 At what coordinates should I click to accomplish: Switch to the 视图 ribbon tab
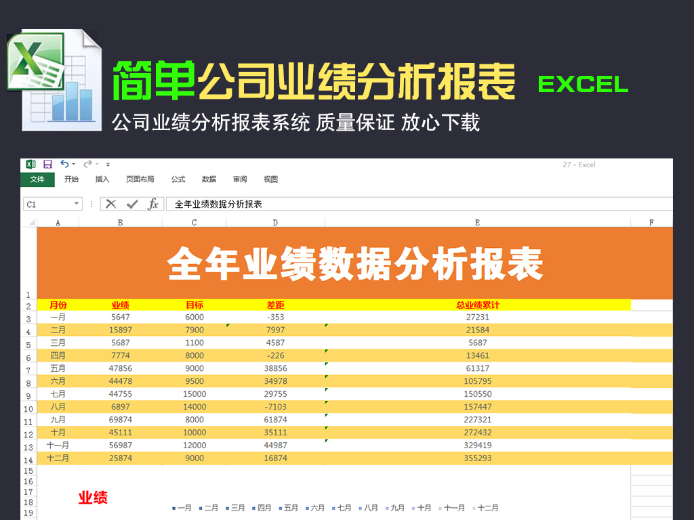[x=270, y=179]
